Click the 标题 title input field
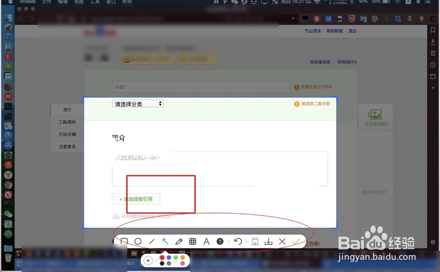 (x=200, y=87)
